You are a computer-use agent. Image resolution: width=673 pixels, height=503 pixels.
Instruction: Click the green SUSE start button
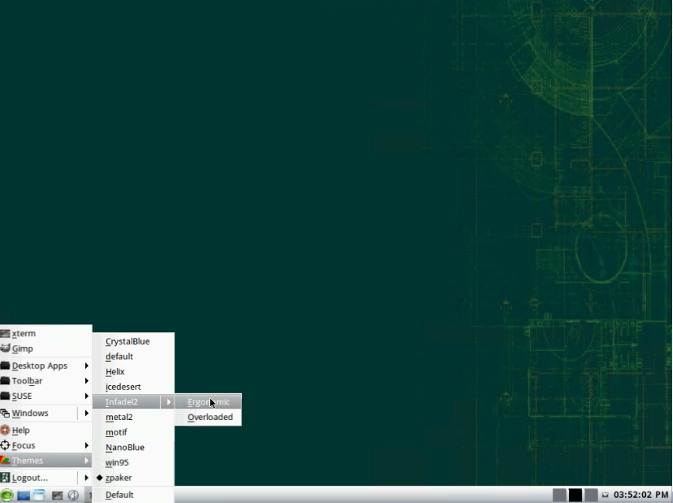7,495
